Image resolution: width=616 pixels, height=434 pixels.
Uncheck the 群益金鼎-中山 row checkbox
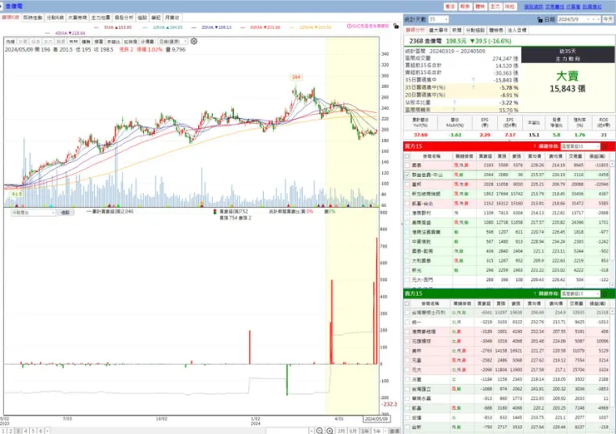(407, 175)
